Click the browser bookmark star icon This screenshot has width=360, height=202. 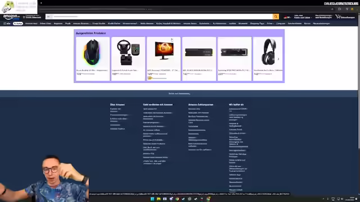pyautogui.click(x=332, y=9)
